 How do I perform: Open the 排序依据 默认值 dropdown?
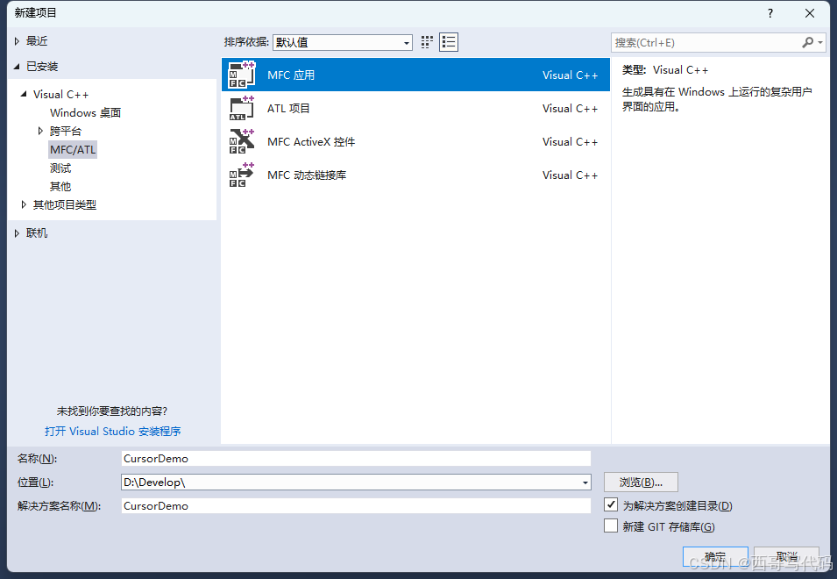(x=342, y=42)
